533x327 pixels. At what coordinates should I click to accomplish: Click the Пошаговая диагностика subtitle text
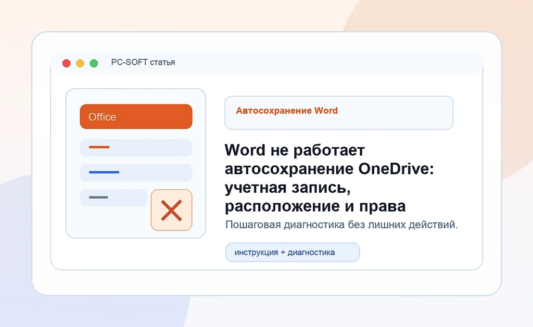(341, 225)
